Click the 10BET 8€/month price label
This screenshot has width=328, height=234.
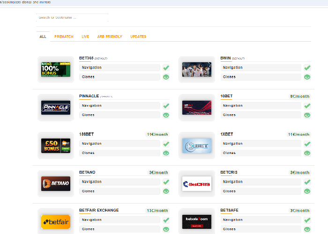click(x=300, y=96)
